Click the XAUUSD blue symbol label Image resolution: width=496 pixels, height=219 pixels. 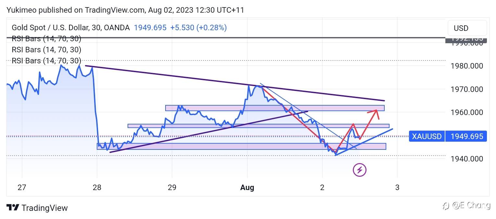[427, 136]
